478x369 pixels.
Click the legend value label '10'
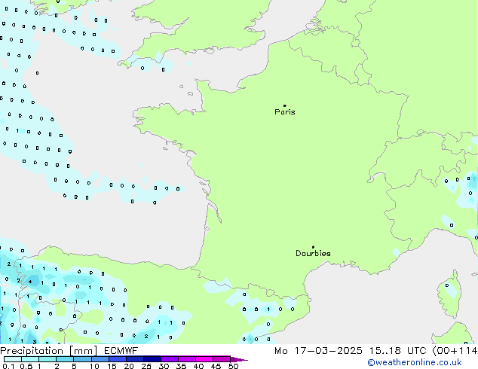pos(94,366)
